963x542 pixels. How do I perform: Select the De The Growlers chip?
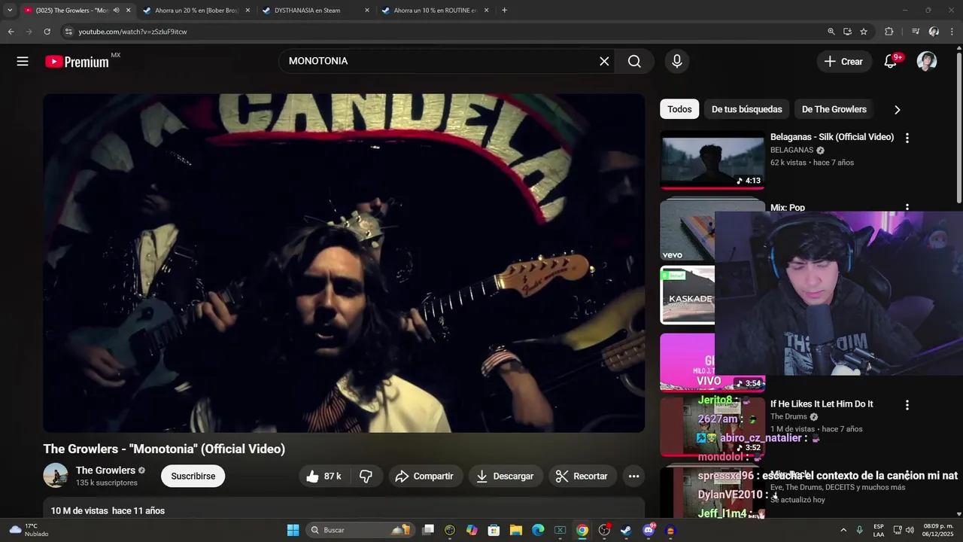pyautogui.click(x=834, y=109)
